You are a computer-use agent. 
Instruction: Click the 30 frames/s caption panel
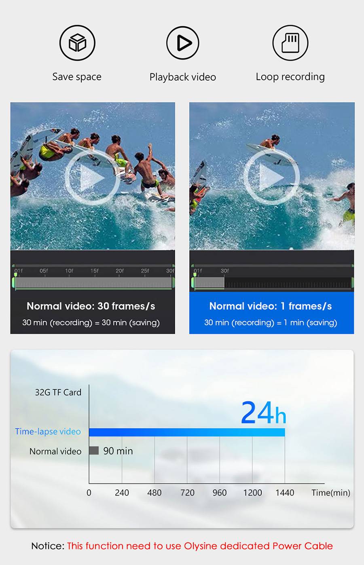(x=93, y=313)
